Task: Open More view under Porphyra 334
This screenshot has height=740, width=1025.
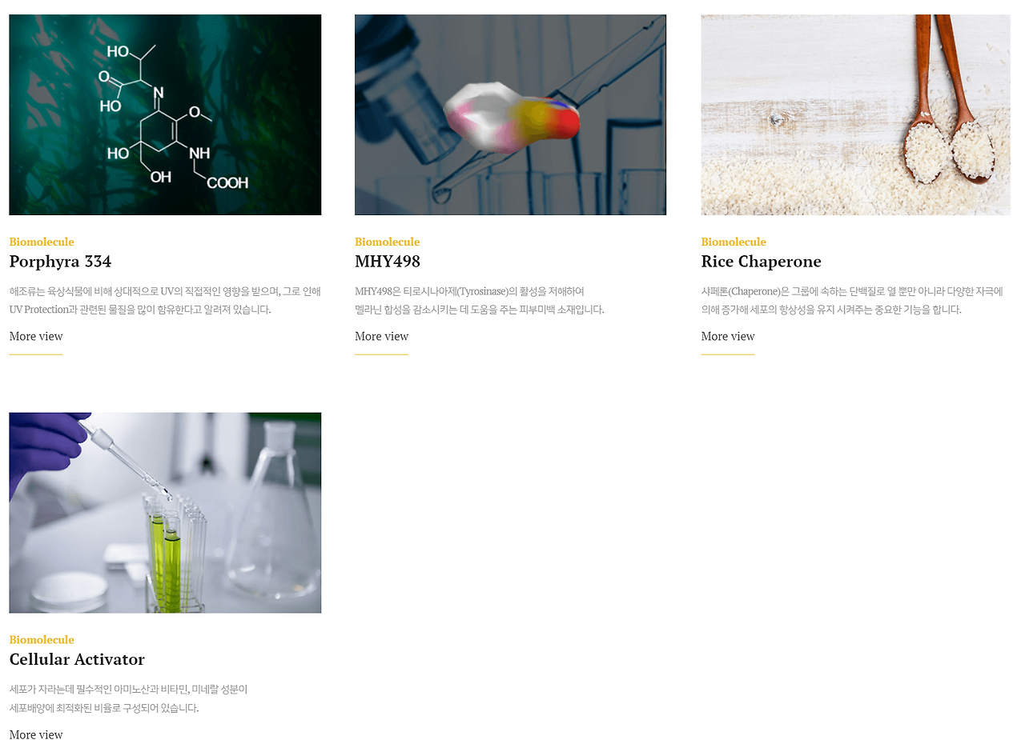Action: click(x=36, y=336)
